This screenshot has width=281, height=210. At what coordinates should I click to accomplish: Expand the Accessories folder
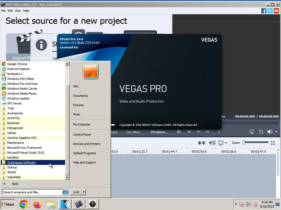point(33,113)
